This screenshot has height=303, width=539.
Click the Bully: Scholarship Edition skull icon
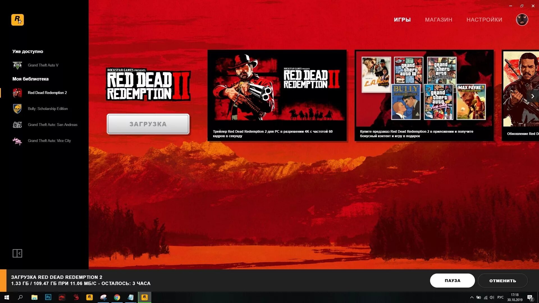tap(17, 109)
